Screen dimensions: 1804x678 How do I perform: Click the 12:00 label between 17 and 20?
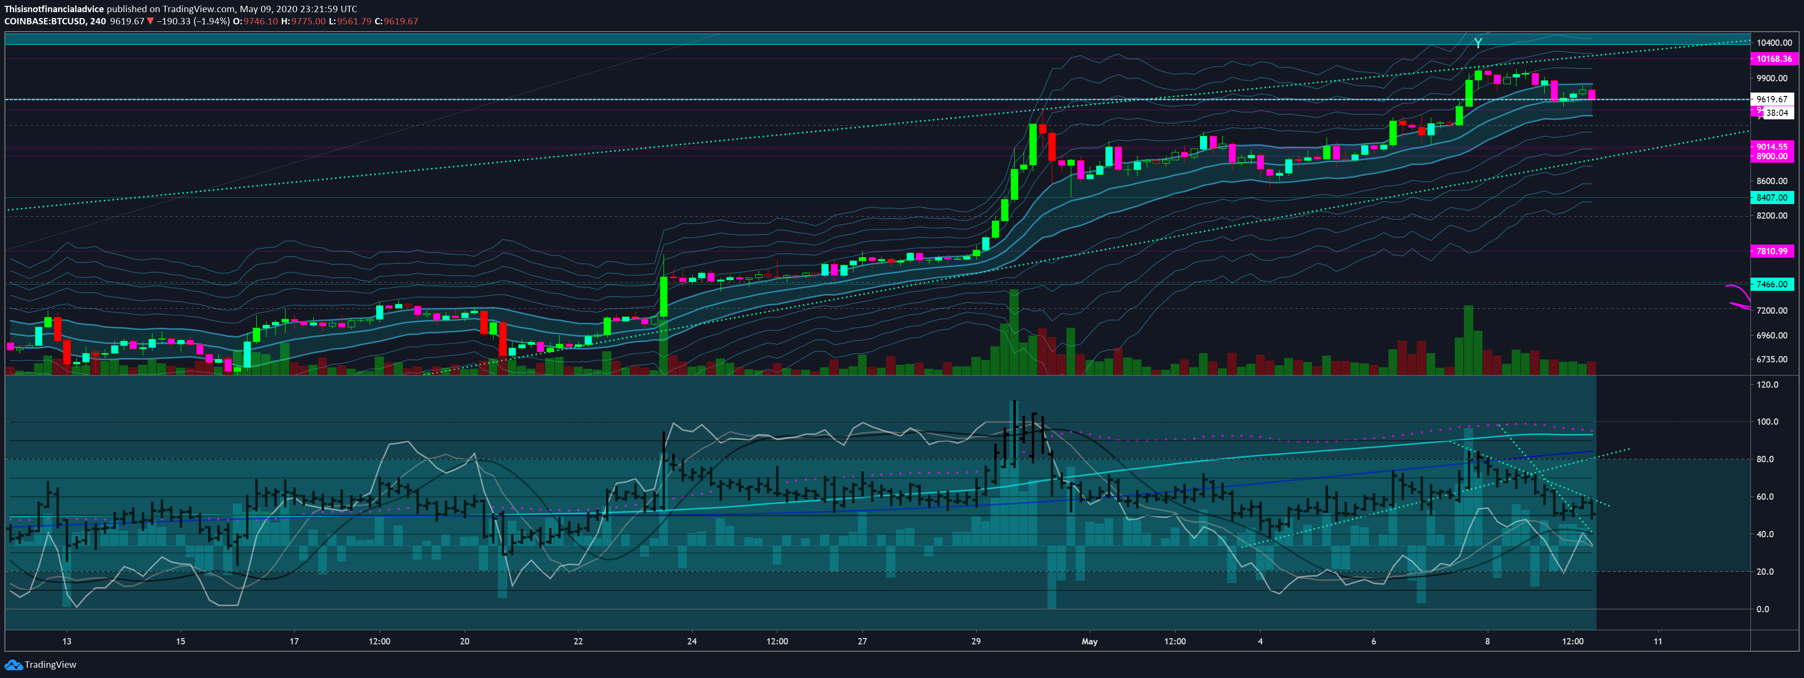coord(380,641)
